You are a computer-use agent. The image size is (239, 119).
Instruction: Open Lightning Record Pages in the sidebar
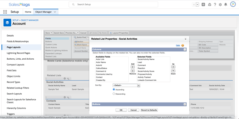18,53
